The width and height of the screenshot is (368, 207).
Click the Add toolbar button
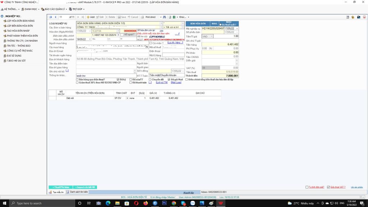(x=91, y=17)
